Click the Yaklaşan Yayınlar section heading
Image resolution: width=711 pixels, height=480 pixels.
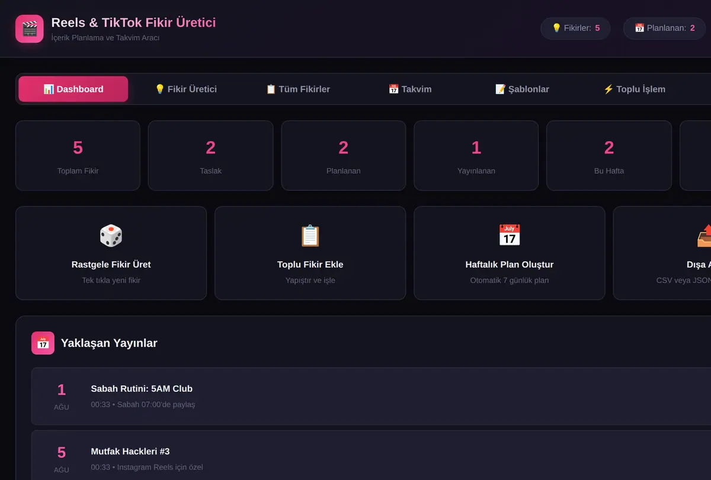point(109,343)
